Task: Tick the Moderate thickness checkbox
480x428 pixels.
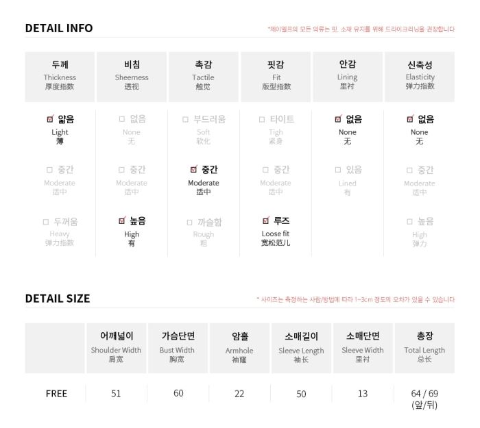Action: 49,170
